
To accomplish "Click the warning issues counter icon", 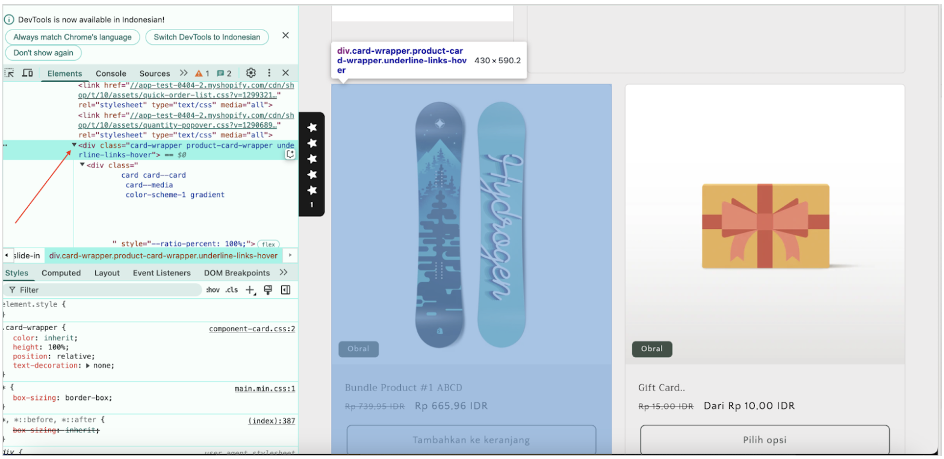I will click(202, 73).
